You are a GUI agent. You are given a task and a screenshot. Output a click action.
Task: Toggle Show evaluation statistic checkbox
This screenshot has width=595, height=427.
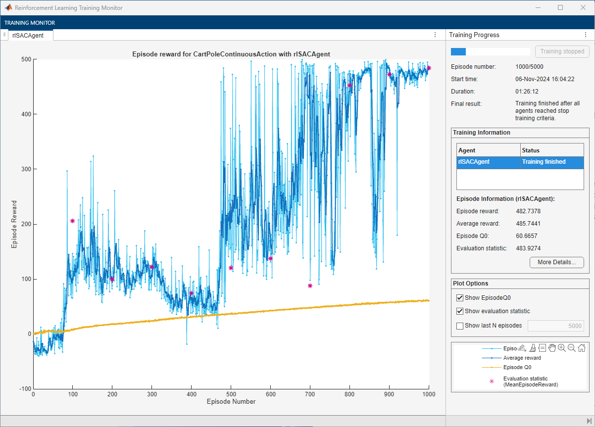460,311
